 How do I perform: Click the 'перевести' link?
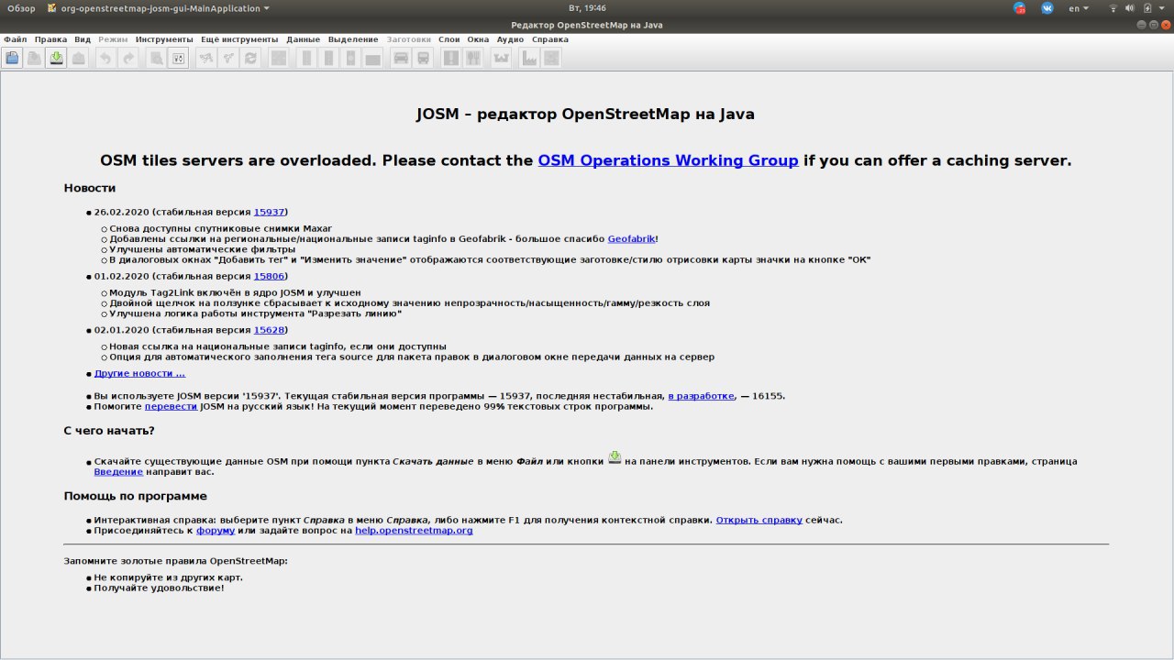pos(171,406)
